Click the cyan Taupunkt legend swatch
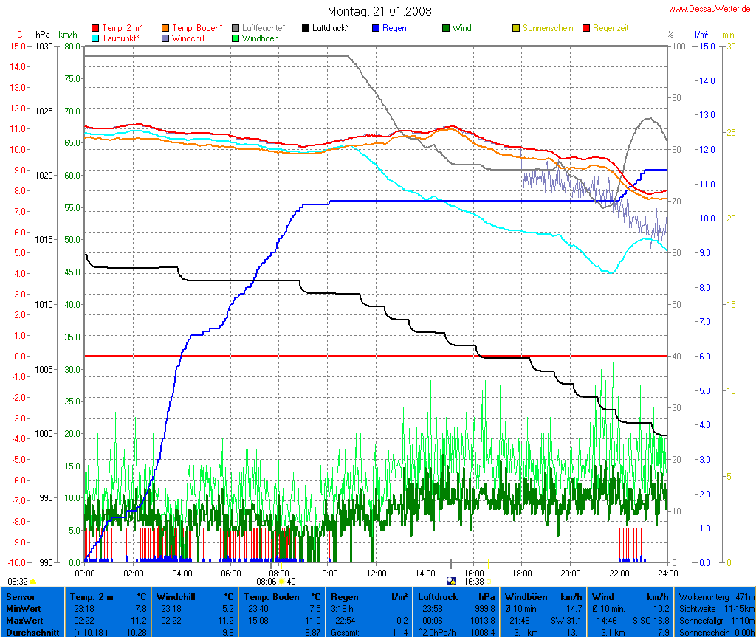 pyautogui.click(x=95, y=38)
